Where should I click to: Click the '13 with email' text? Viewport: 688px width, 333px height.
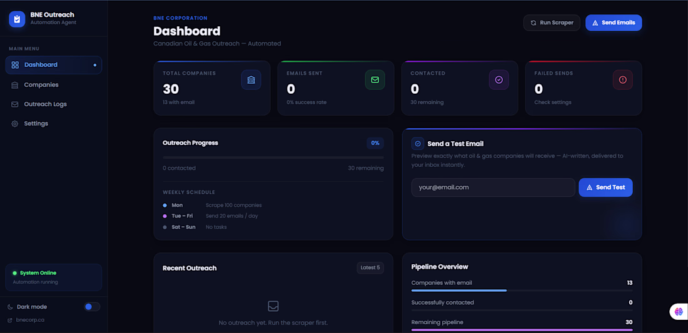(x=179, y=102)
